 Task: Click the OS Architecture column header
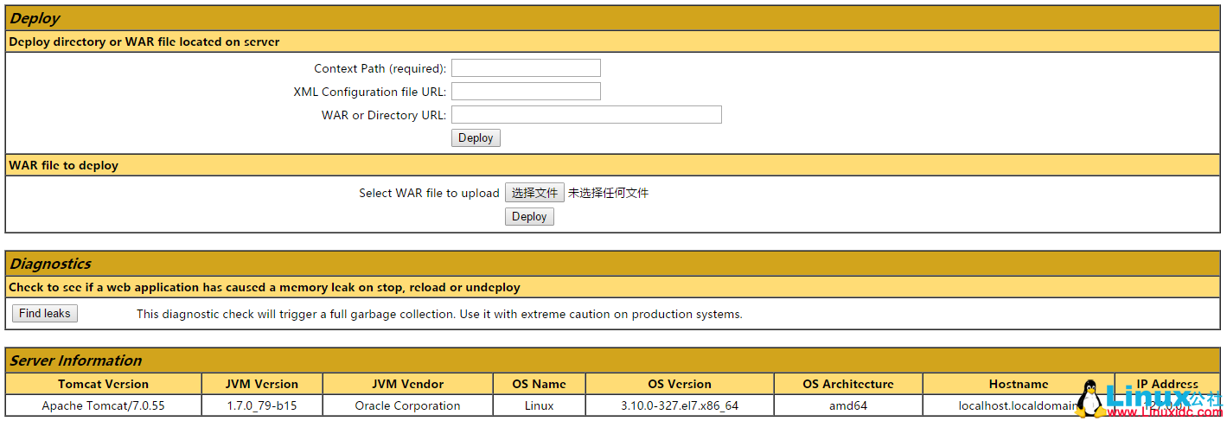847,385
